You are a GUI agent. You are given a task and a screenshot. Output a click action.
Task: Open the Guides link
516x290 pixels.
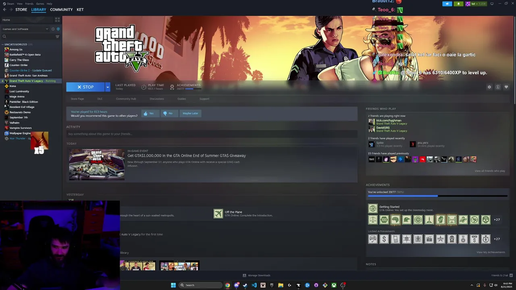[182, 99]
